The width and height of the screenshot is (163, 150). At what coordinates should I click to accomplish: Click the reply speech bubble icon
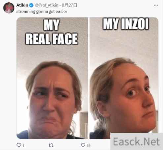coord(19,145)
